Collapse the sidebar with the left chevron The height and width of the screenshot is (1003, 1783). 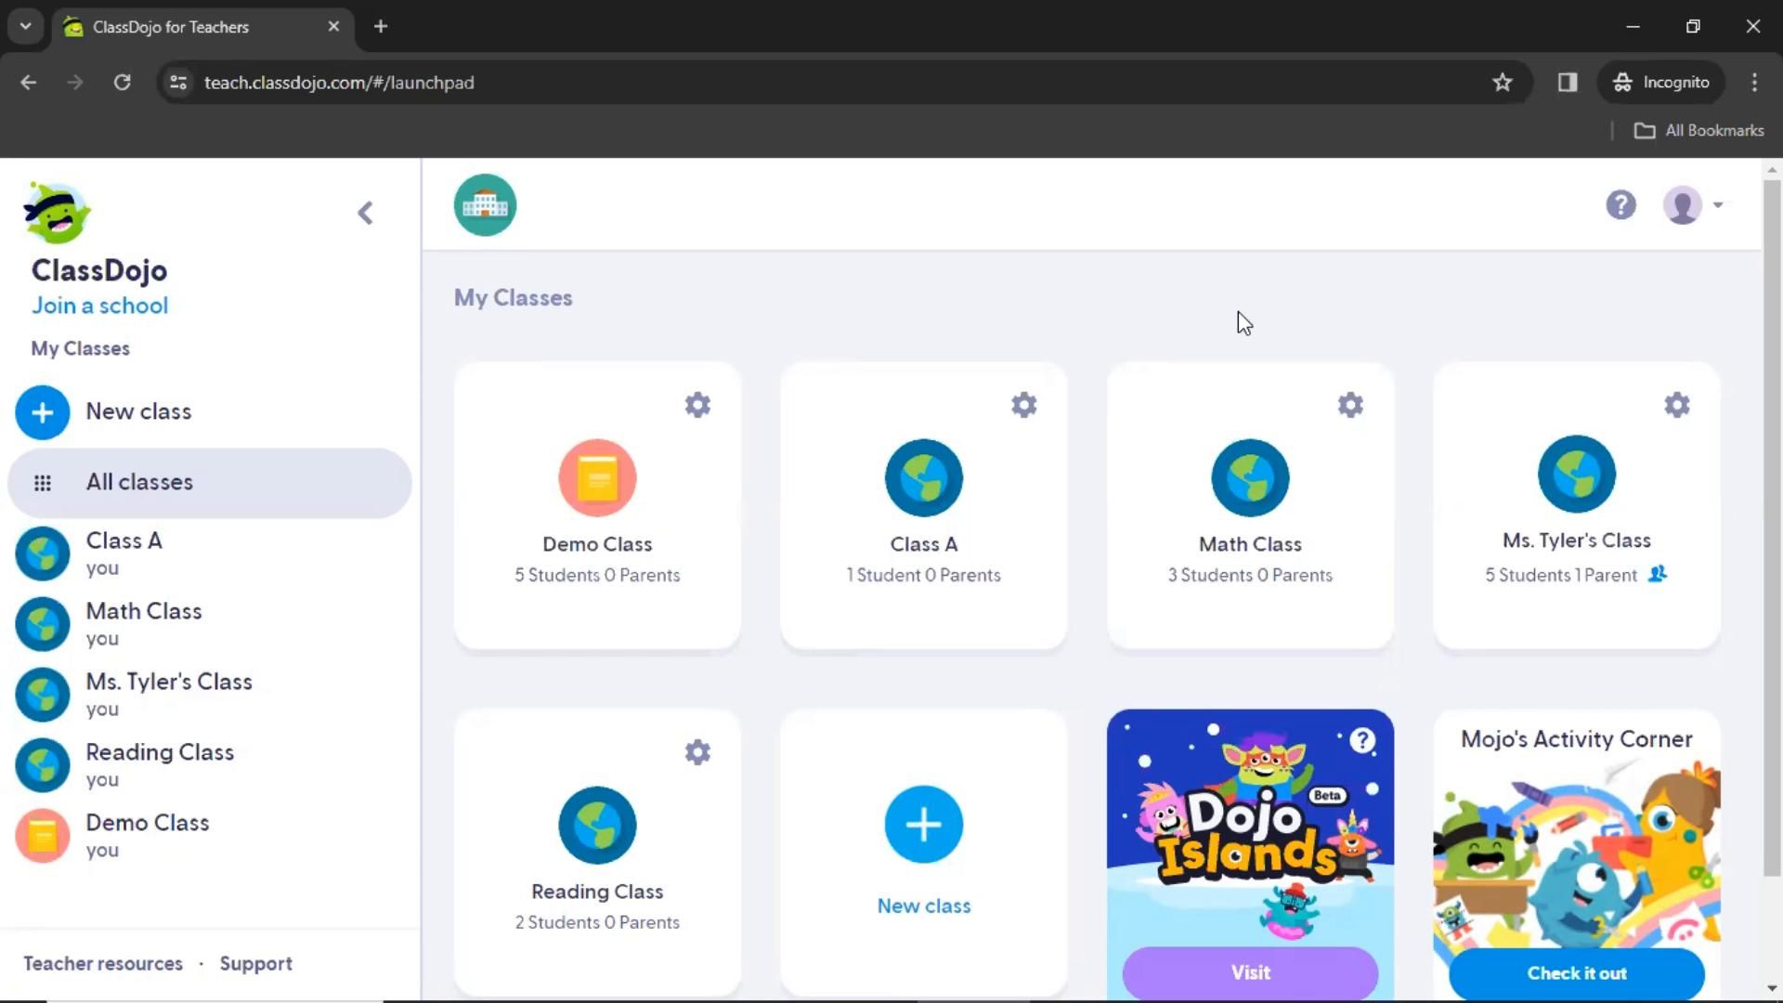[365, 213]
